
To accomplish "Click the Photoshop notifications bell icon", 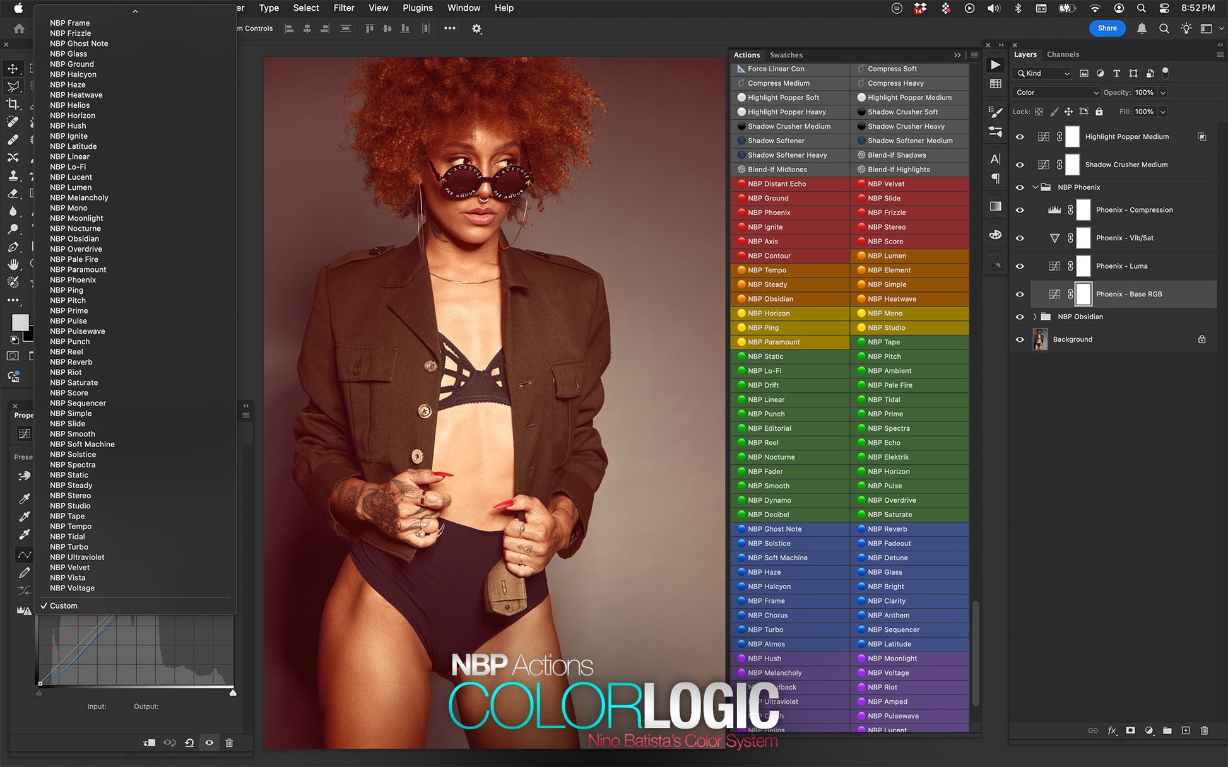I will click(1142, 28).
